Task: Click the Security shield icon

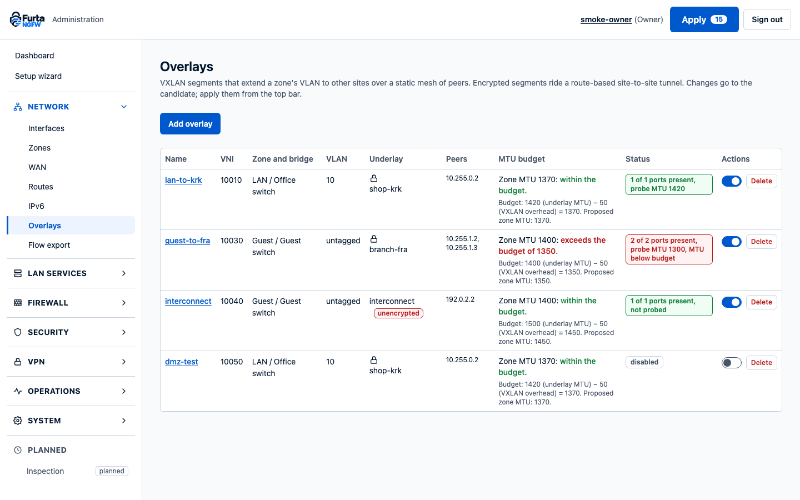Action: click(x=18, y=332)
